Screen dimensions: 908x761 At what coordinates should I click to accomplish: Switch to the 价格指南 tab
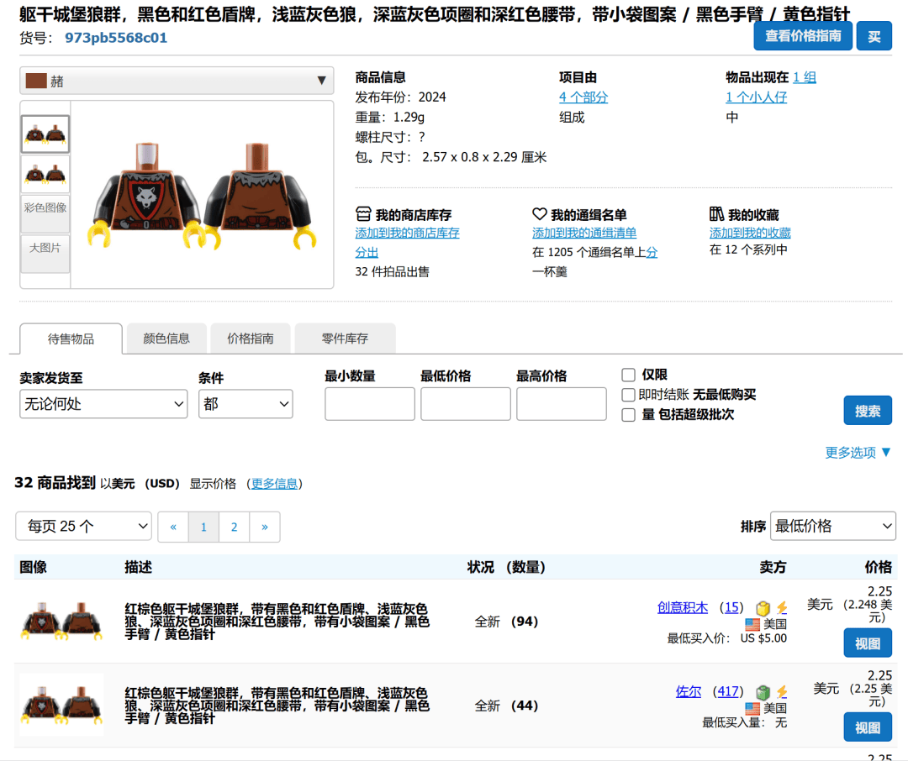[250, 339]
